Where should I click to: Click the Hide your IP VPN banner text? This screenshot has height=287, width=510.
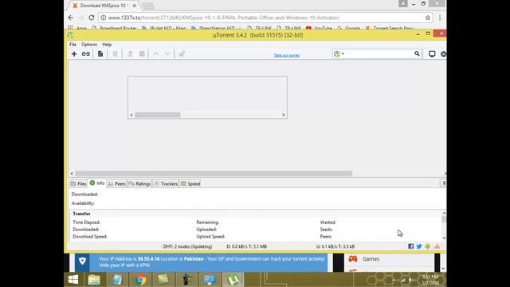tap(124, 265)
